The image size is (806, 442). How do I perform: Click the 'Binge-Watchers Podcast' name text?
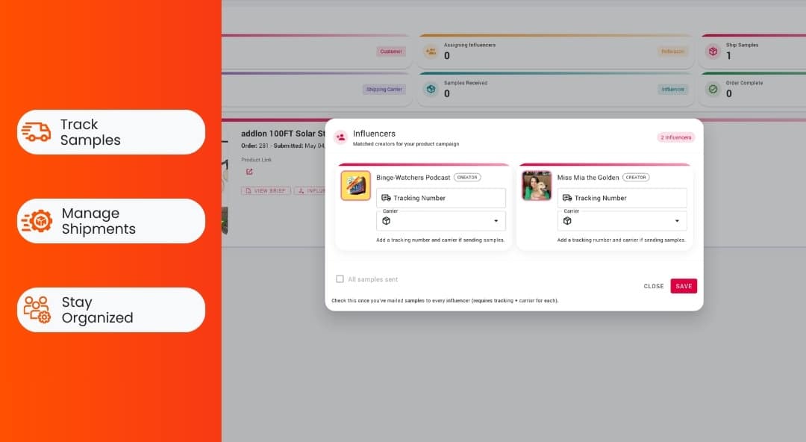(413, 178)
